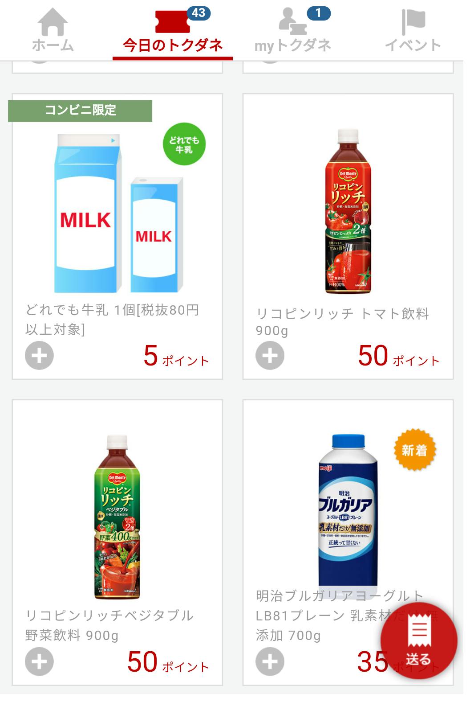Open the イベント tab
The image size is (470, 706).
(x=413, y=31)
